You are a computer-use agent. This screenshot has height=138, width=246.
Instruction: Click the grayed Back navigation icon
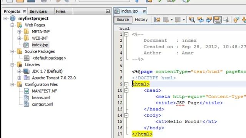[166, 20]
